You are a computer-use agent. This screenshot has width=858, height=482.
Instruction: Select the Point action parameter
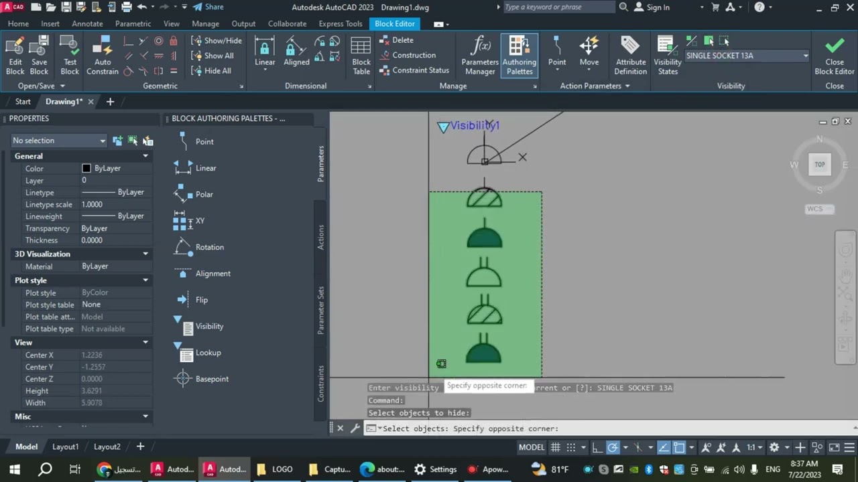pyautogui.click(x=557, y=52)
